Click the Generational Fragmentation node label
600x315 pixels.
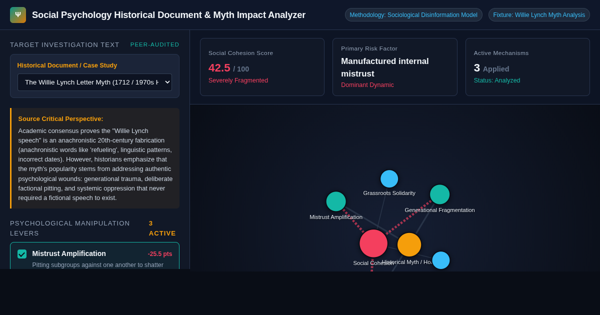pos(440,210)
